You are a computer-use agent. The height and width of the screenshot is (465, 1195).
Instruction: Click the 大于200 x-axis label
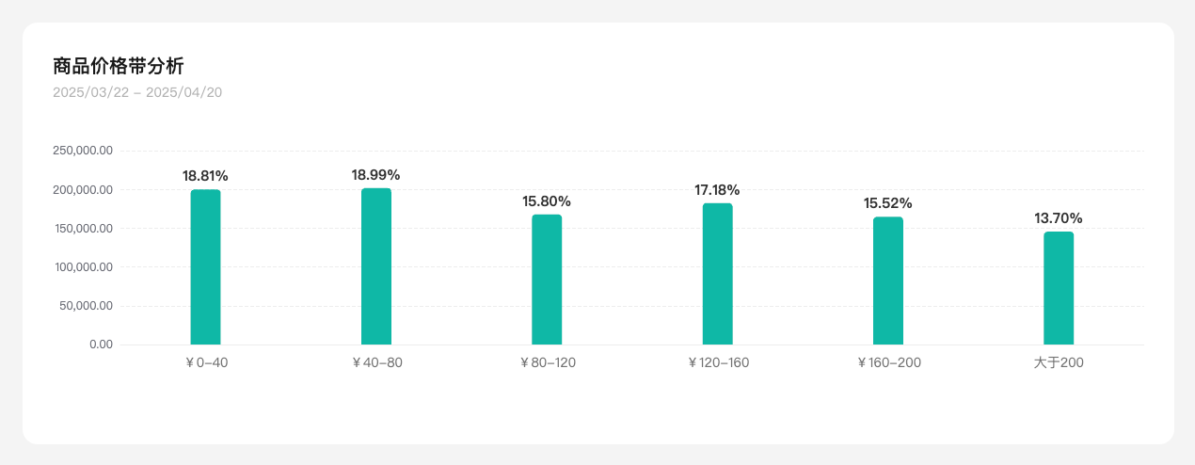[1059, 362]
